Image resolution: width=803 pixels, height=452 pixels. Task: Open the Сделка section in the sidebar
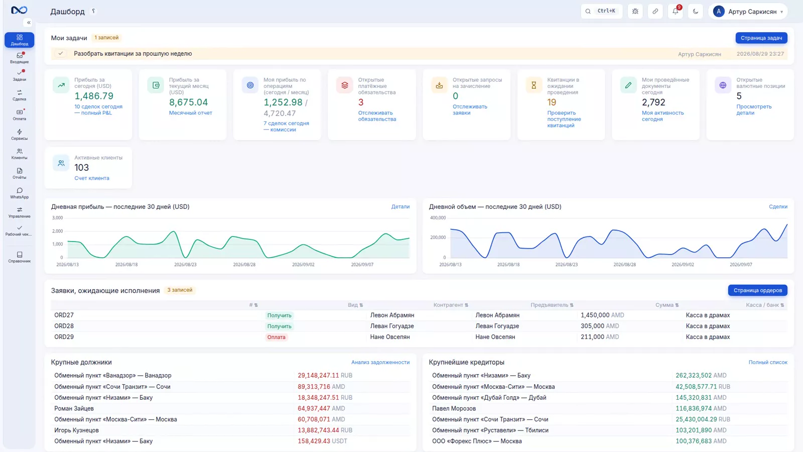tap(20, 95)
